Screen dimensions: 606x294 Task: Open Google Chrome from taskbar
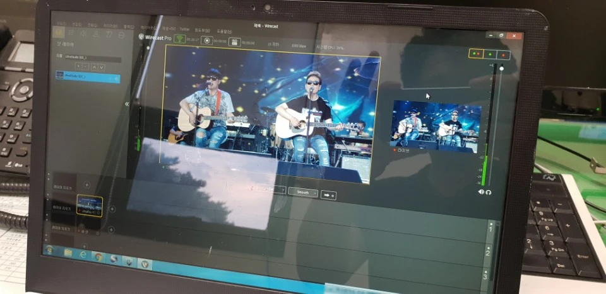[x=98, y=257]
